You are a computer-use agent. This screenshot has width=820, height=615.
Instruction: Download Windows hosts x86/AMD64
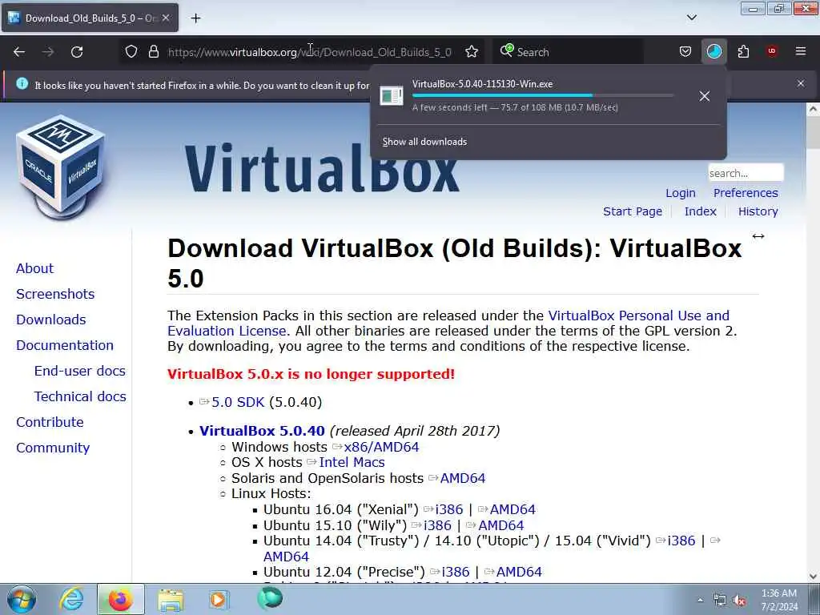381,447
